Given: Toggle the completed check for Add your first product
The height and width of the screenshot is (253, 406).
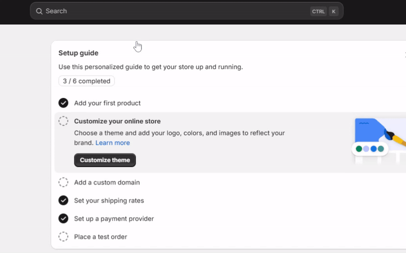Looking at the screenshot, I should [x=63, y=103].
